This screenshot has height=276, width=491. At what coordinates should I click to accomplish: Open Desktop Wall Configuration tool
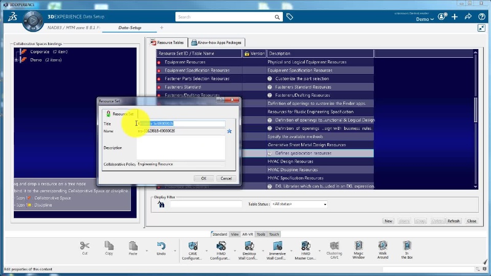(x=249, y=246)
